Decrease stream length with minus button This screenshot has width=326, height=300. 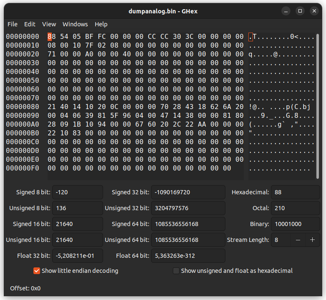coord(298,240)
